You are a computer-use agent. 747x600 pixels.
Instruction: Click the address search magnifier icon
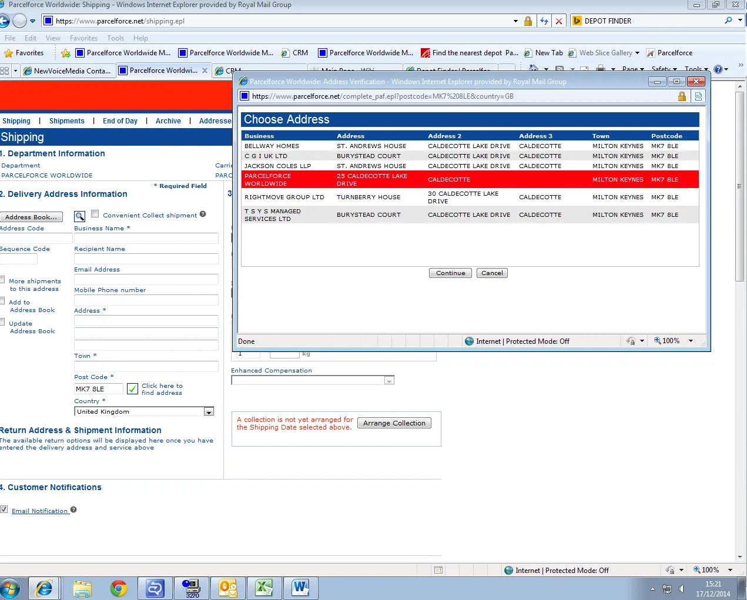pyautogui.click(x=80, y=217)
